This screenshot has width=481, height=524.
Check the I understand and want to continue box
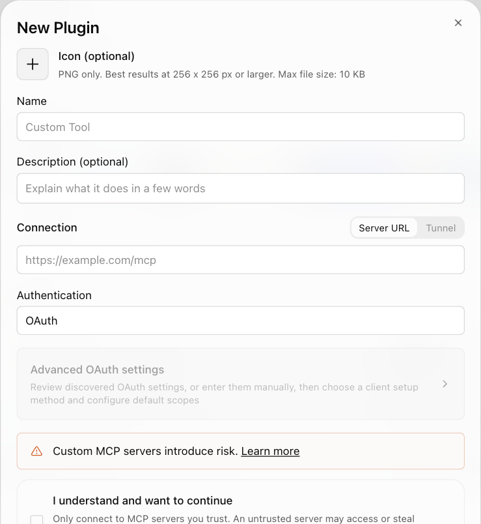(x=36, y=519)
